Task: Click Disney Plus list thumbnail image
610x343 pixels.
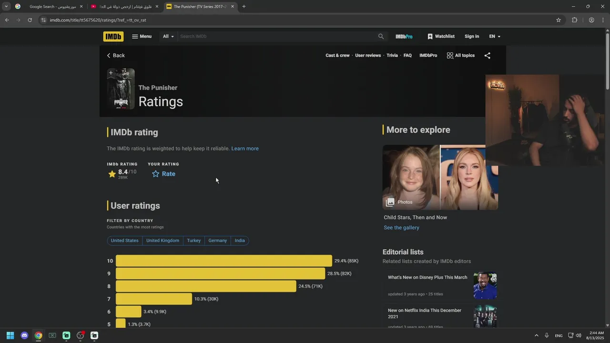Action: [x=485, y=285]
